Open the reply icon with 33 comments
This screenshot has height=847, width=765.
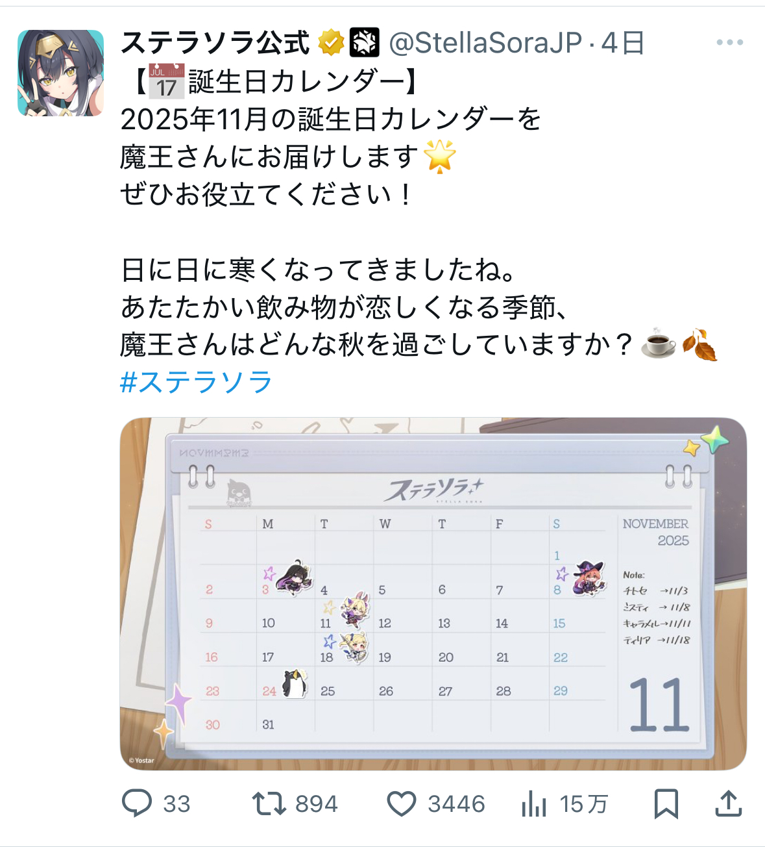click(138, 803)
